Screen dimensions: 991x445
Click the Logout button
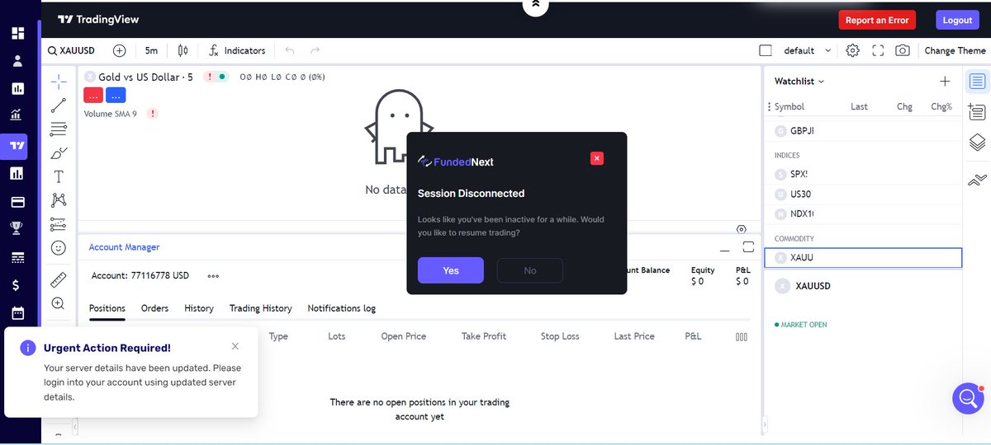coord(958,20)
